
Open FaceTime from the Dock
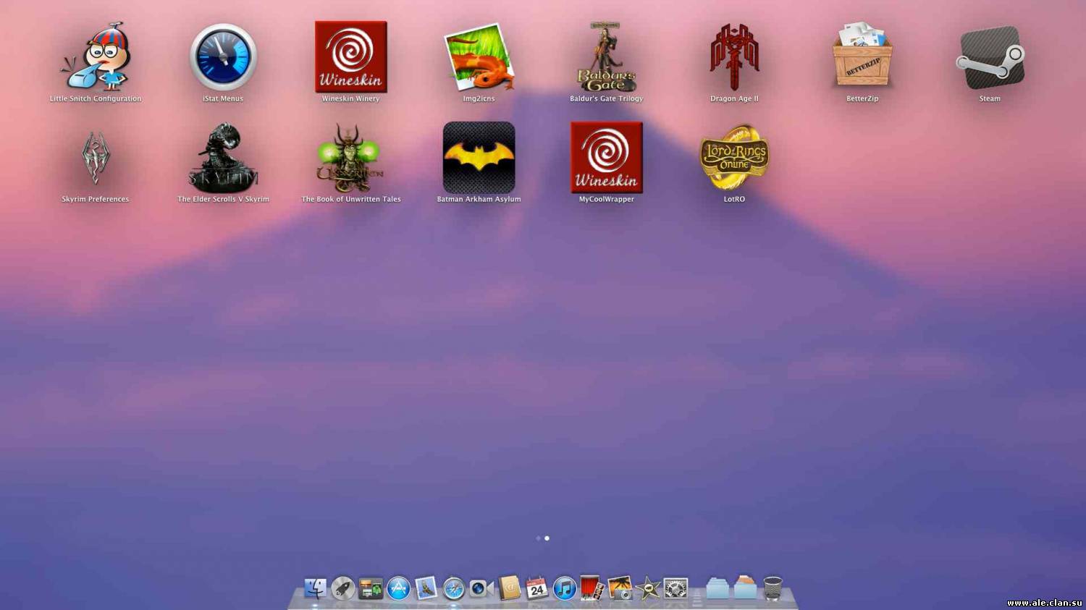pos(481,588)
